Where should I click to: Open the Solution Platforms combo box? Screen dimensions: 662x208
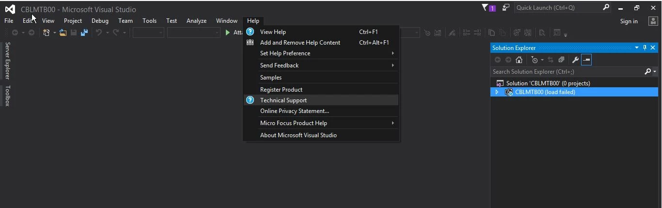194,32
